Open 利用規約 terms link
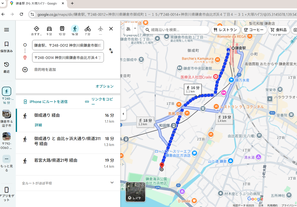The image size is (297, 207). (272, 205)
